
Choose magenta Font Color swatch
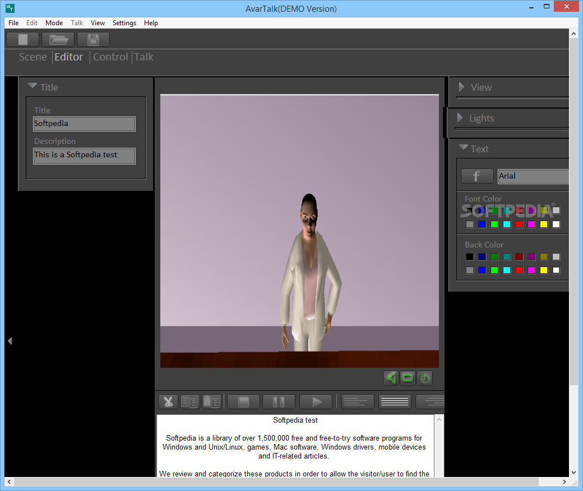coord(531,224)
